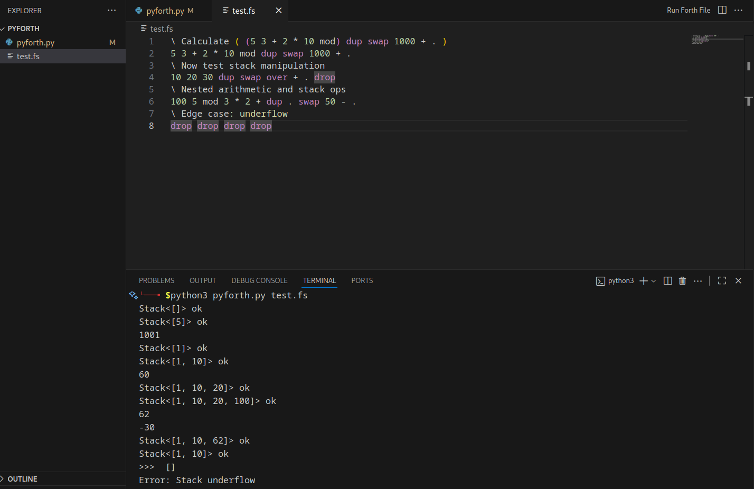The height and width of the screenshot is (489, 754).
Task: Click the word 'Calculate' on line 1
Action: point(205,41)
